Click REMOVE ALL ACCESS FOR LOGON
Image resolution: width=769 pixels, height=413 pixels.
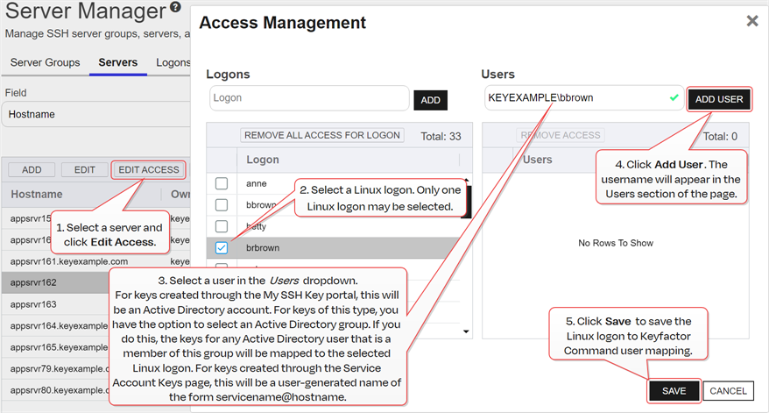[322, 136]
